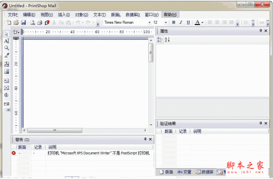This screenshot has width=273, height=179.
Task: Switch to the 数据库 tab at bottom
Action: (205, 172)
